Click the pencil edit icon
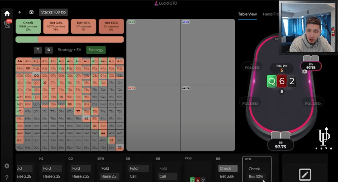 tap(305, 174)
